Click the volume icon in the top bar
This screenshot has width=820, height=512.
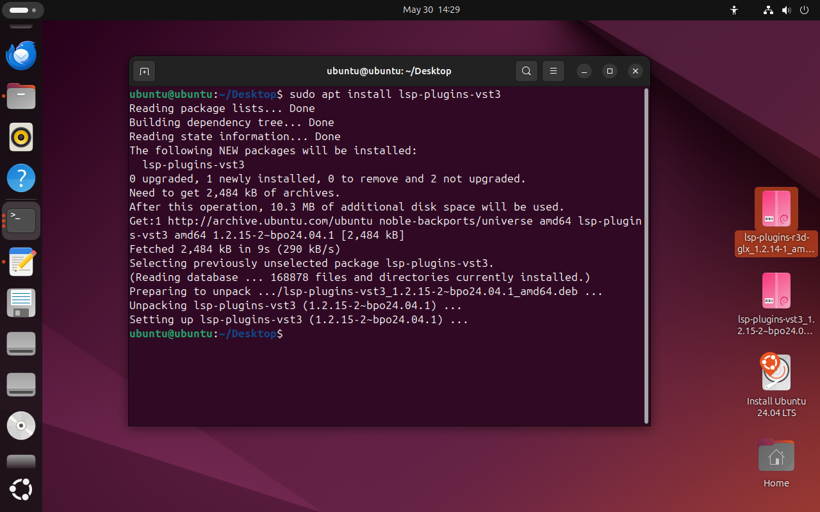coord(786,10)
